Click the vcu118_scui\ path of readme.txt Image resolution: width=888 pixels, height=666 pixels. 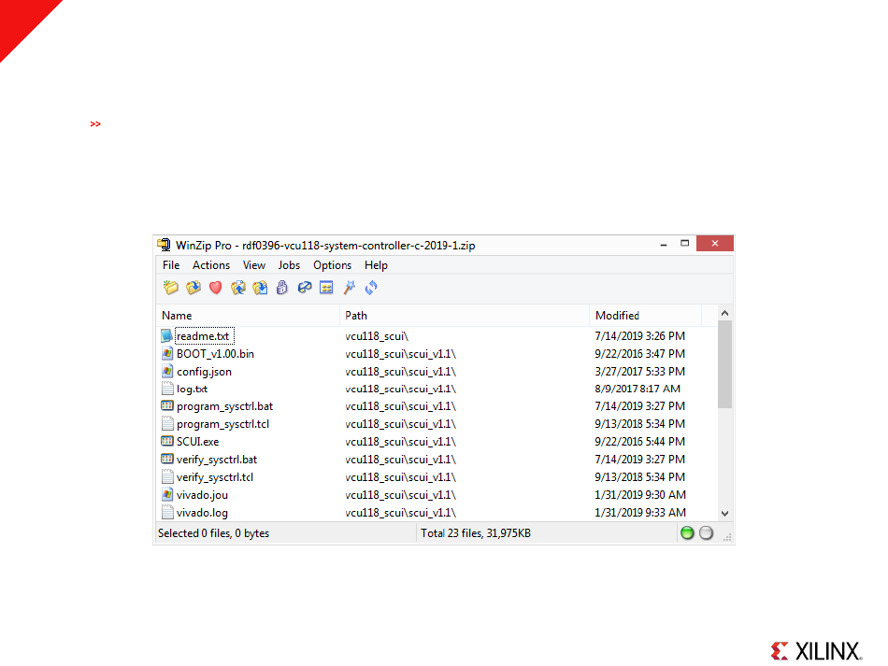[x=377, y=336]
